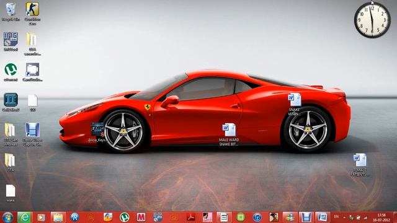Open the GTA folder on desktop
397x223 pixels.
click(x=10, y=162)
